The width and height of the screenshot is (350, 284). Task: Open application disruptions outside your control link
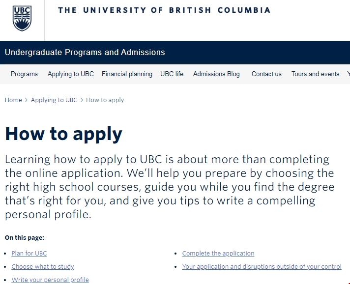click(262, 267)
